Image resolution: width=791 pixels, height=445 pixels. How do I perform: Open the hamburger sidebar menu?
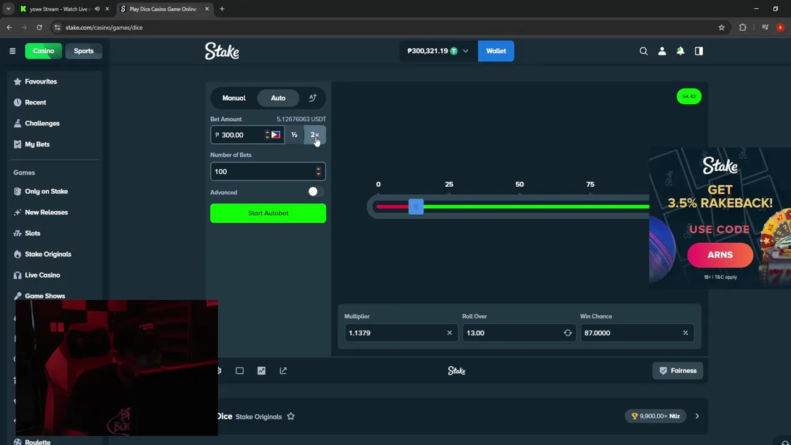pos(12,51)
